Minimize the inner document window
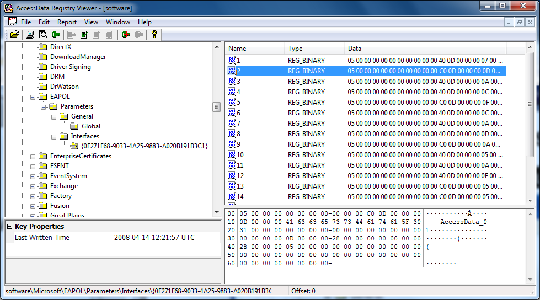 pyautogui.click(x=509, y=22)
